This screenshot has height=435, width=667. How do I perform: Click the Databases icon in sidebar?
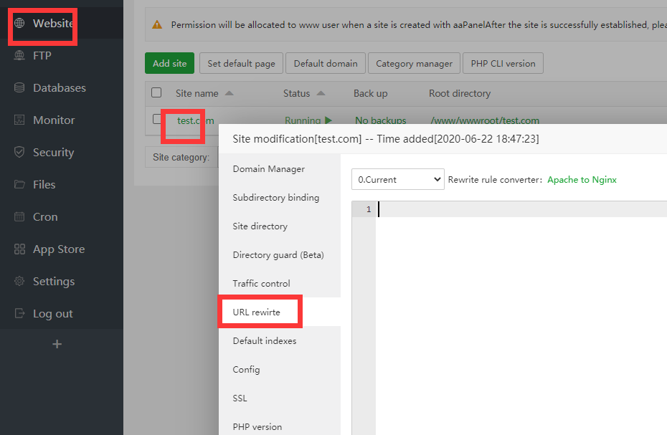(20, 88)
